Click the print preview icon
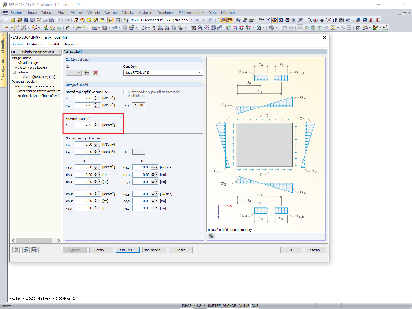 (52, 20)
